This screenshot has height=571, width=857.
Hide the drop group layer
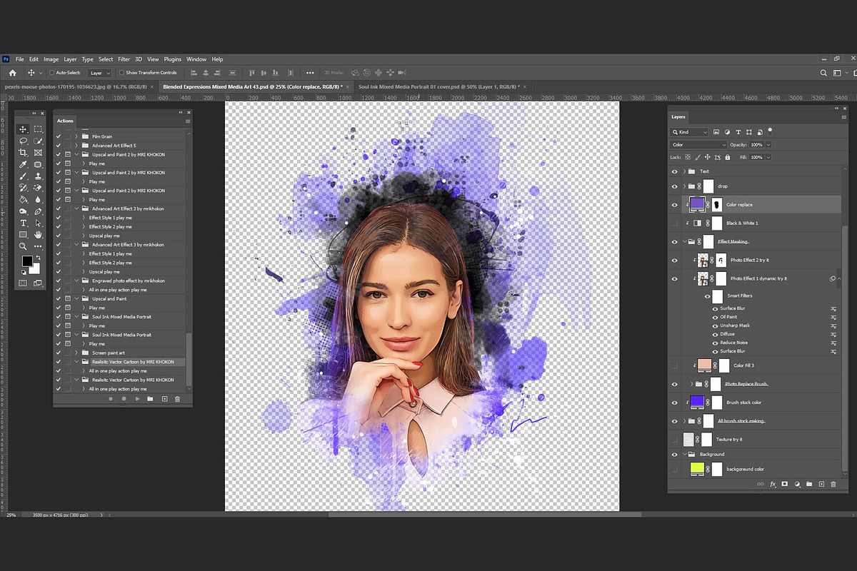675,186
